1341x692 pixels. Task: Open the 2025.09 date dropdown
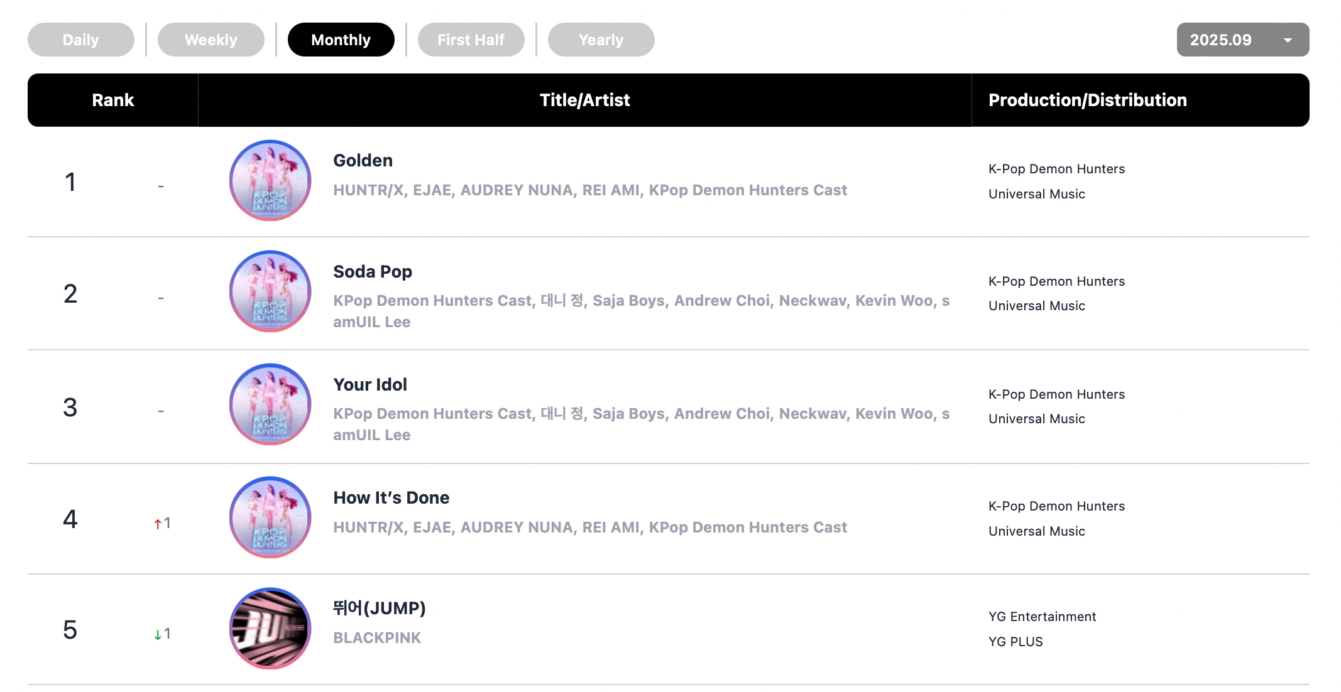(x=1242, y=40)
